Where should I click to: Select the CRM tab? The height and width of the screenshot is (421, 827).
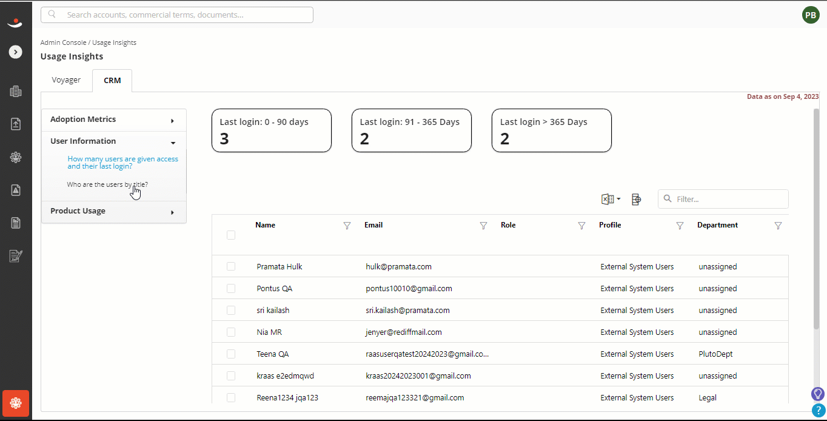pyautogui.click(x=112, y=80)
